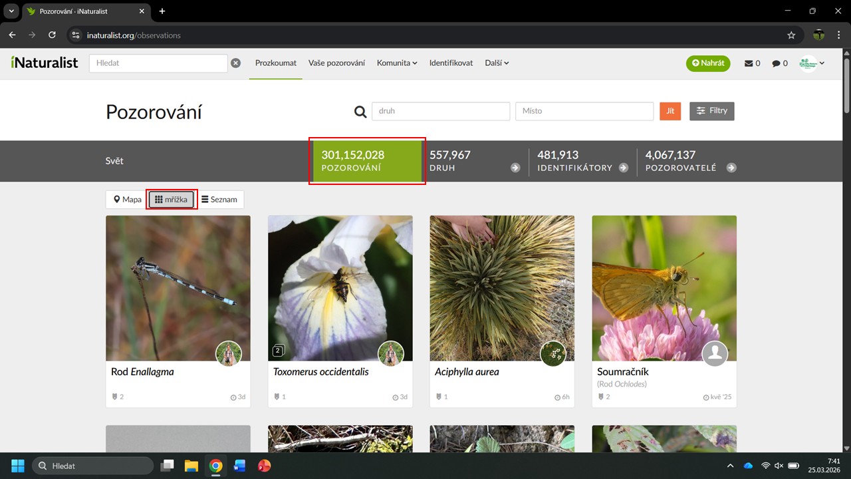Switch to mřížka grid view
The width and height of the screenshot is (851, 479).
point(172,200)
